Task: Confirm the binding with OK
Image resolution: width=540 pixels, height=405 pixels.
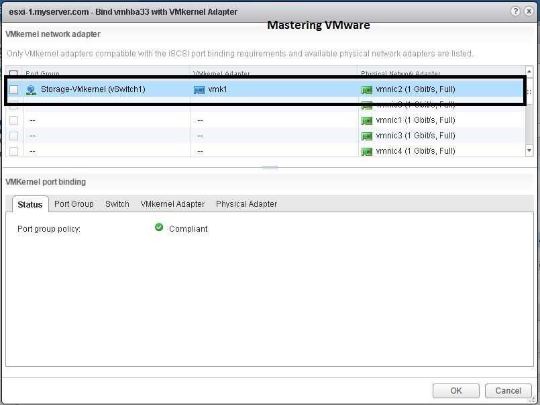Action: pyautogui.click(x=456, y=390)
